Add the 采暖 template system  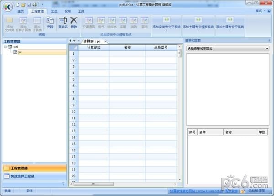pyautogui.click(x=123, y=23)
